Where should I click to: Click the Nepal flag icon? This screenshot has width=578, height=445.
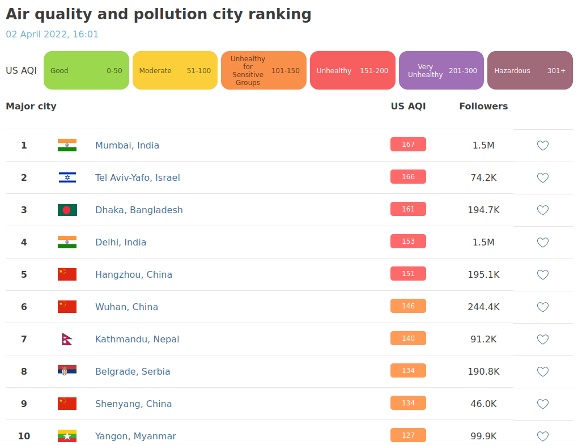(x=67, y=340)
